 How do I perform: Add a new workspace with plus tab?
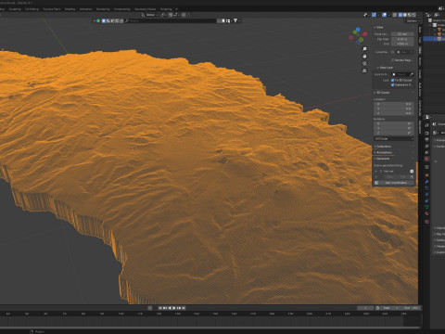(x=176, y=9)
